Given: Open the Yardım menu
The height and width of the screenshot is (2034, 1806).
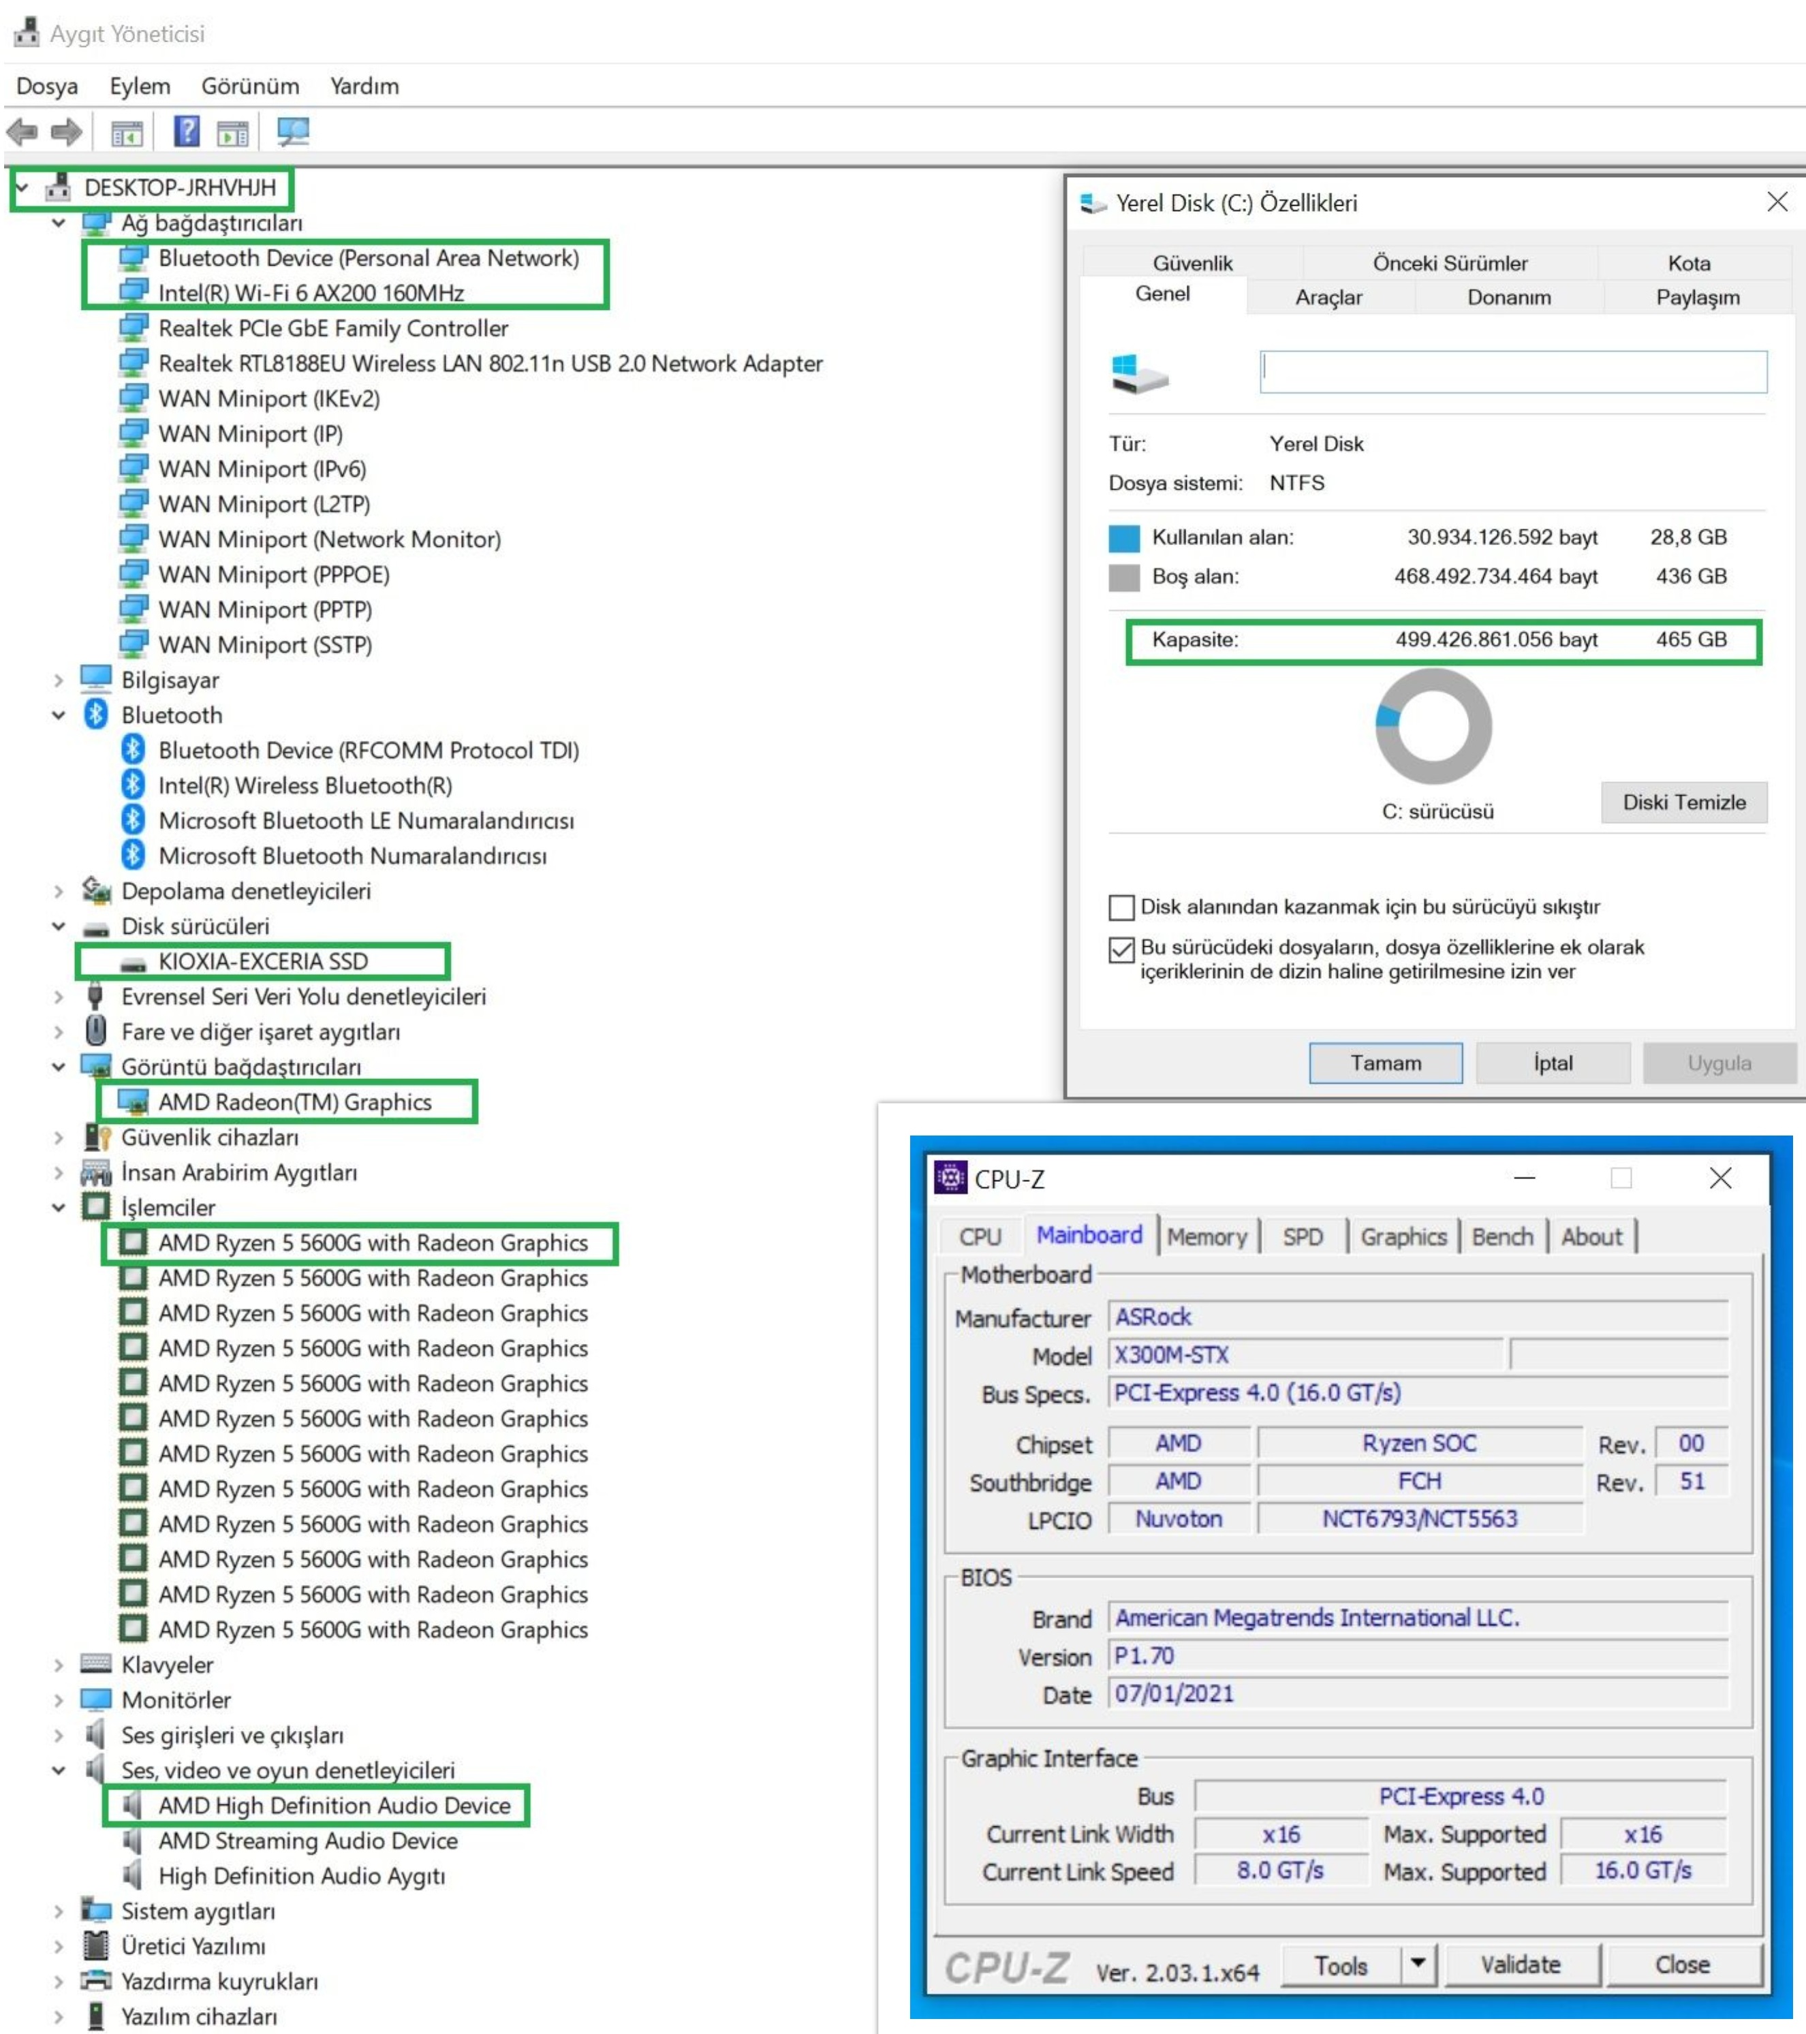Looking at the screenshot, I should click(x=364, y=86).
